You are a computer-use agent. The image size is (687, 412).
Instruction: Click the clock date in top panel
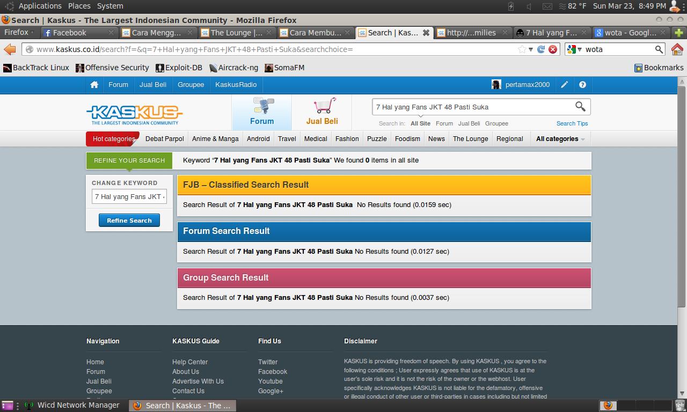pyautogui.click(x=629, y=6)
